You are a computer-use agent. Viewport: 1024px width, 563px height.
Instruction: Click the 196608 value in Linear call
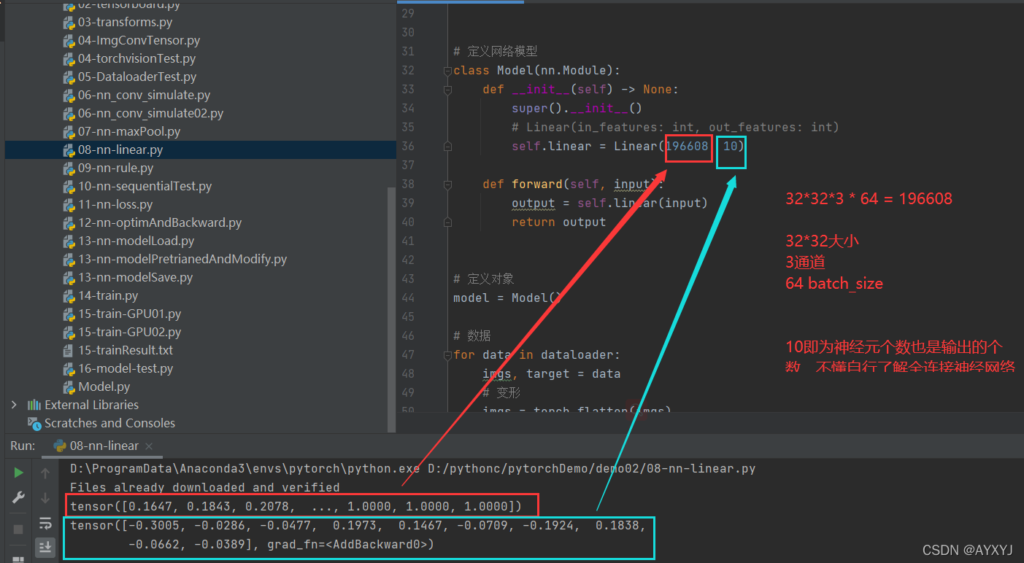click(687, 147)
